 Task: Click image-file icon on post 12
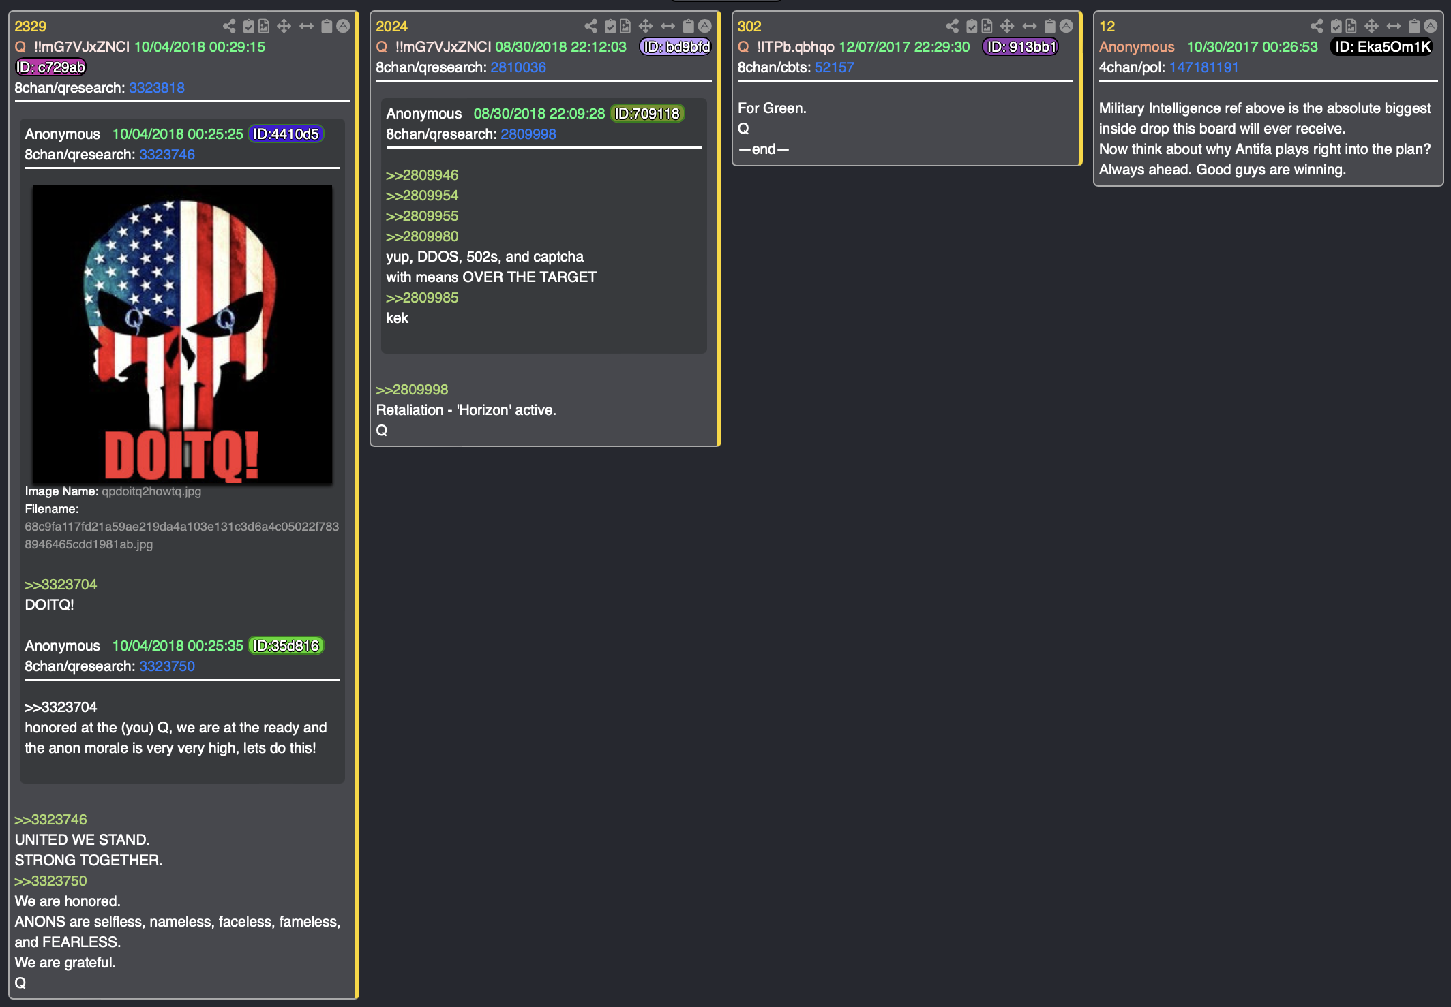[x=1351, y=26]
